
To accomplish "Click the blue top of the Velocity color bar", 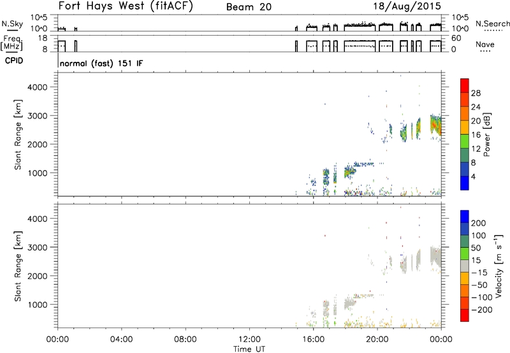I will coord(465,216).
